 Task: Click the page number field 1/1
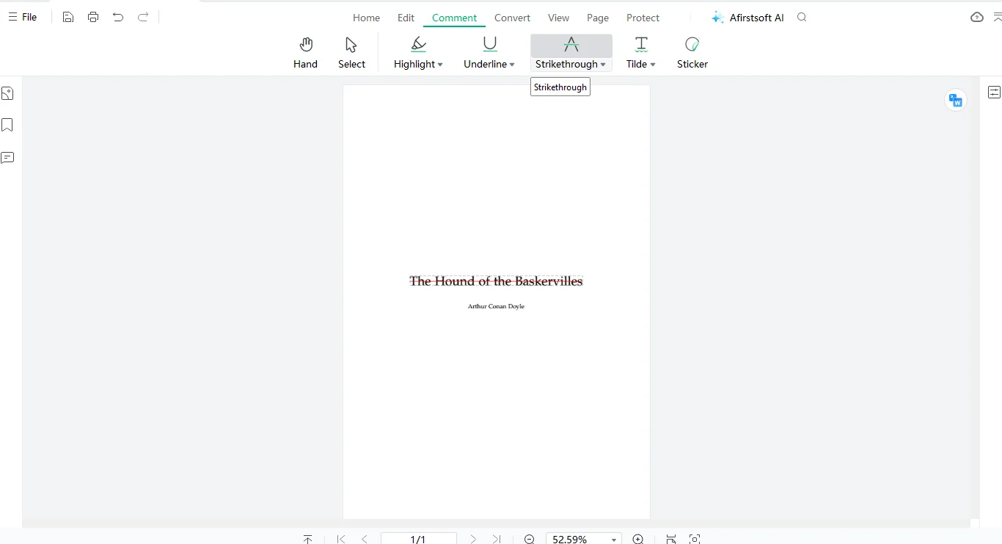pos(418,539)
